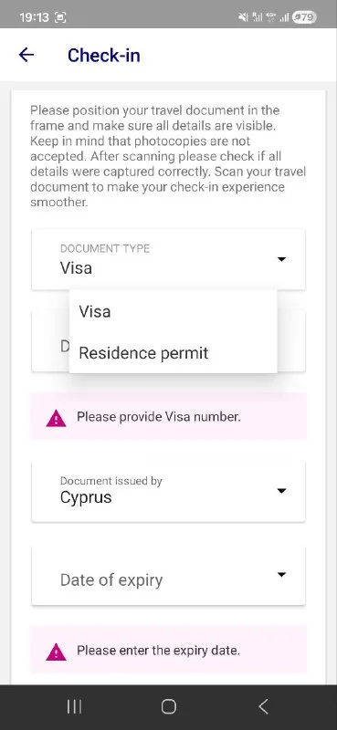Screen dimensions: 337x730
Task: Click warning triangle beside Visa number message
Action: click(x=56, y=418)
